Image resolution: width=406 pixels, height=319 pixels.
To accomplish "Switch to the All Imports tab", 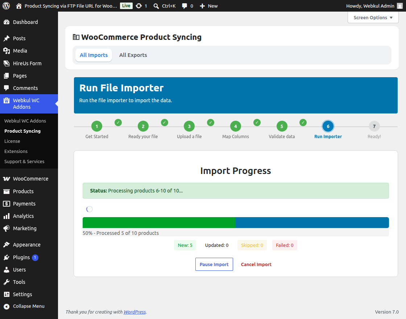I will coord(94,55).
